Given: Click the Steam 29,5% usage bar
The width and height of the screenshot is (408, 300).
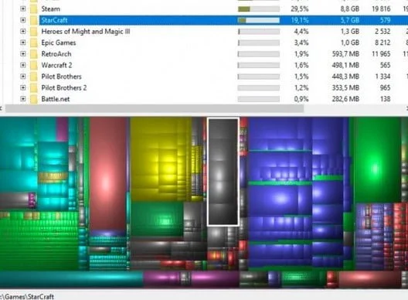Looking at the screenshot, I should click(259, 9).
